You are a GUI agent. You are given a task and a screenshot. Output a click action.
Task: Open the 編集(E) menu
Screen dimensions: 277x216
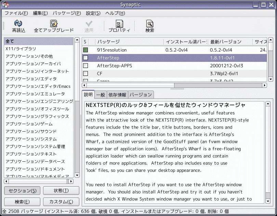pyautogui.click(x=40, y=13)
